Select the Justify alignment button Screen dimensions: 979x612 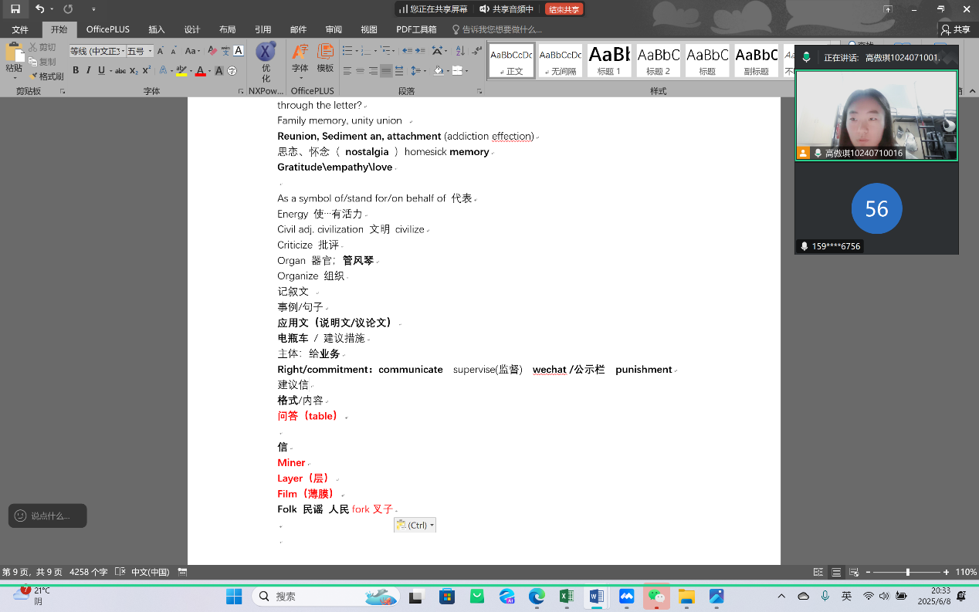(386, 71)
